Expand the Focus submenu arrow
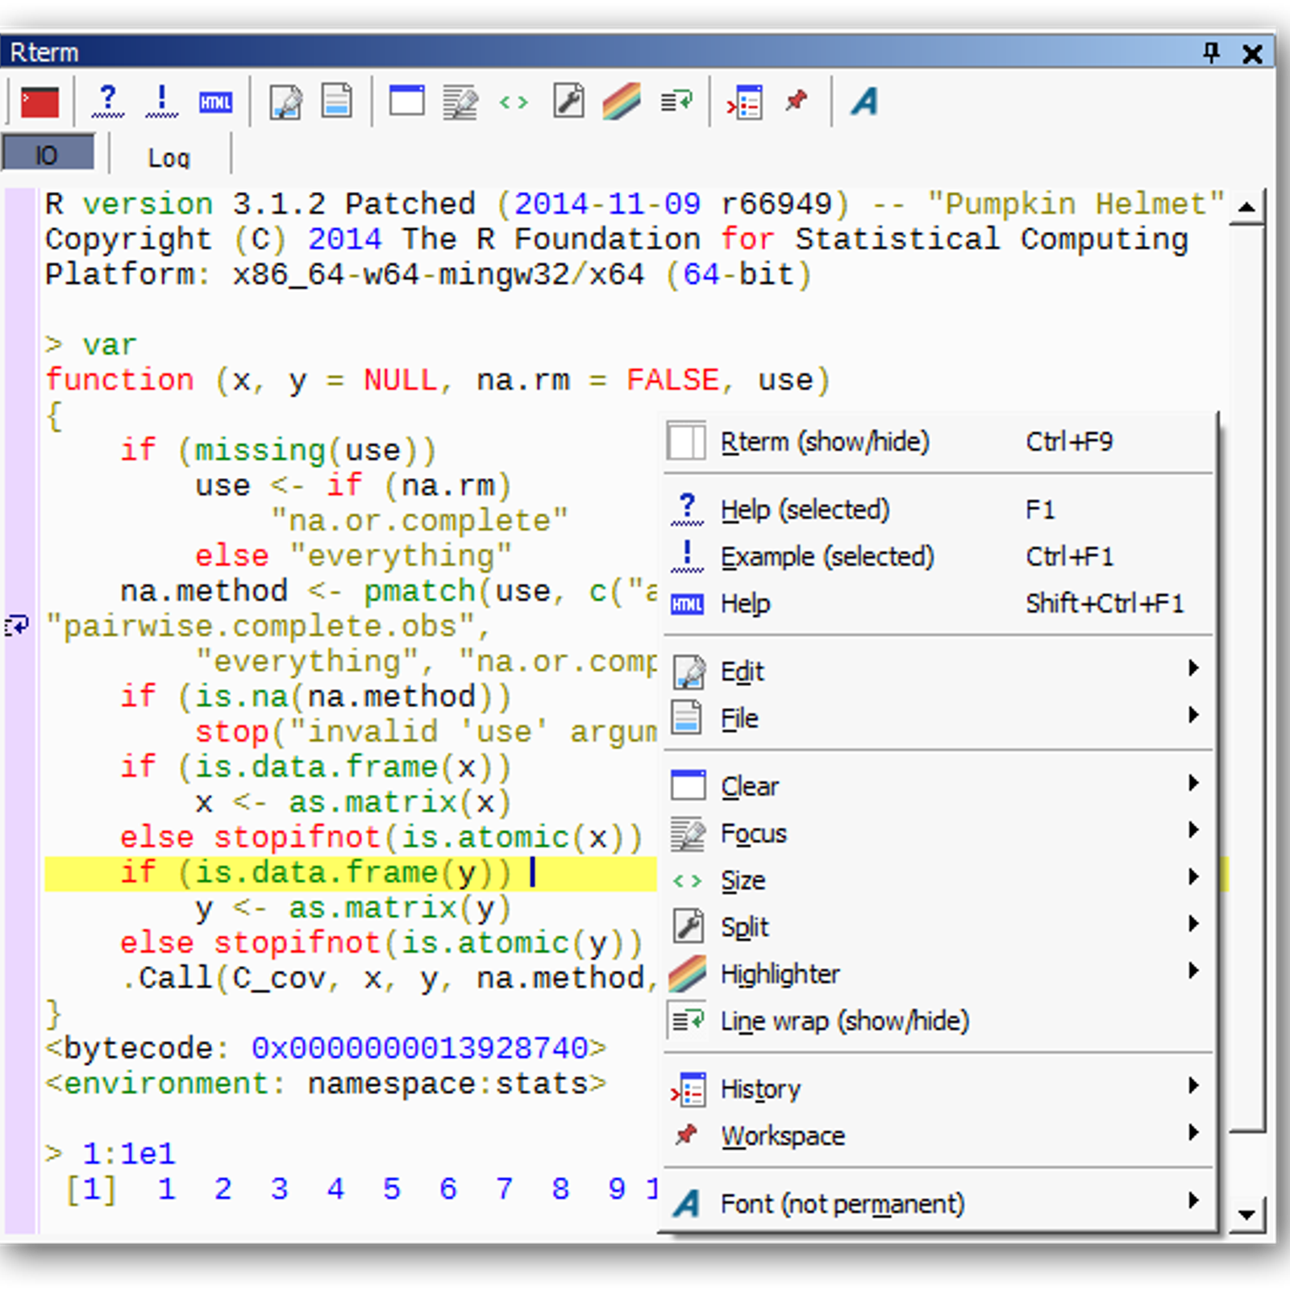This screenshot has width=1290, height=1290. tap(1193, 830)
